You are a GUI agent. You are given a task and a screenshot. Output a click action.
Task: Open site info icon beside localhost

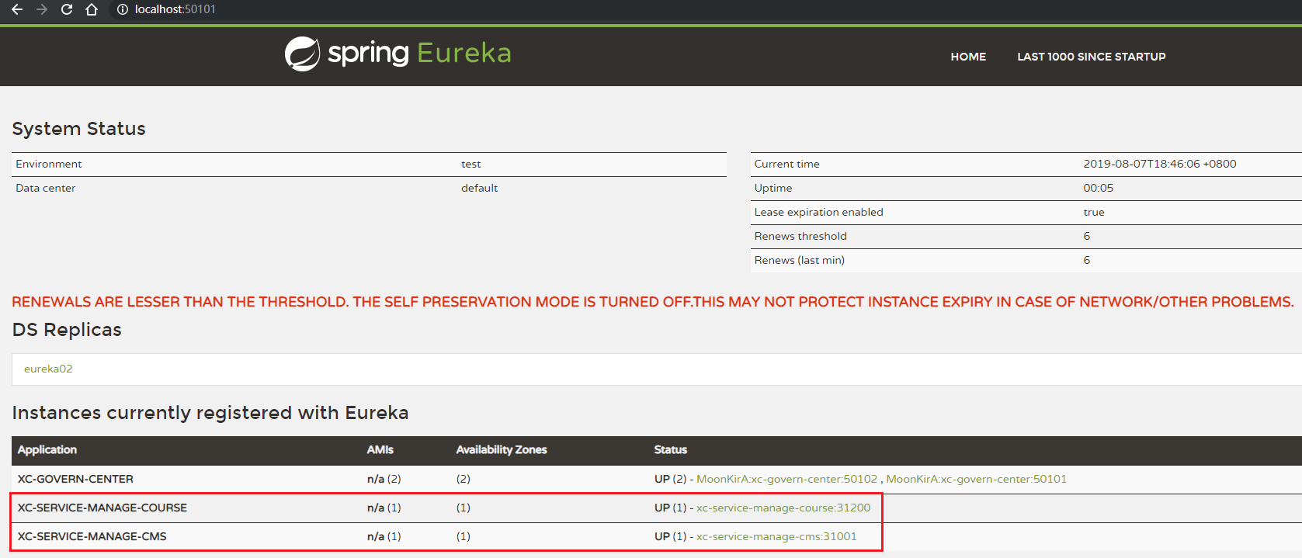pos(123,9)
